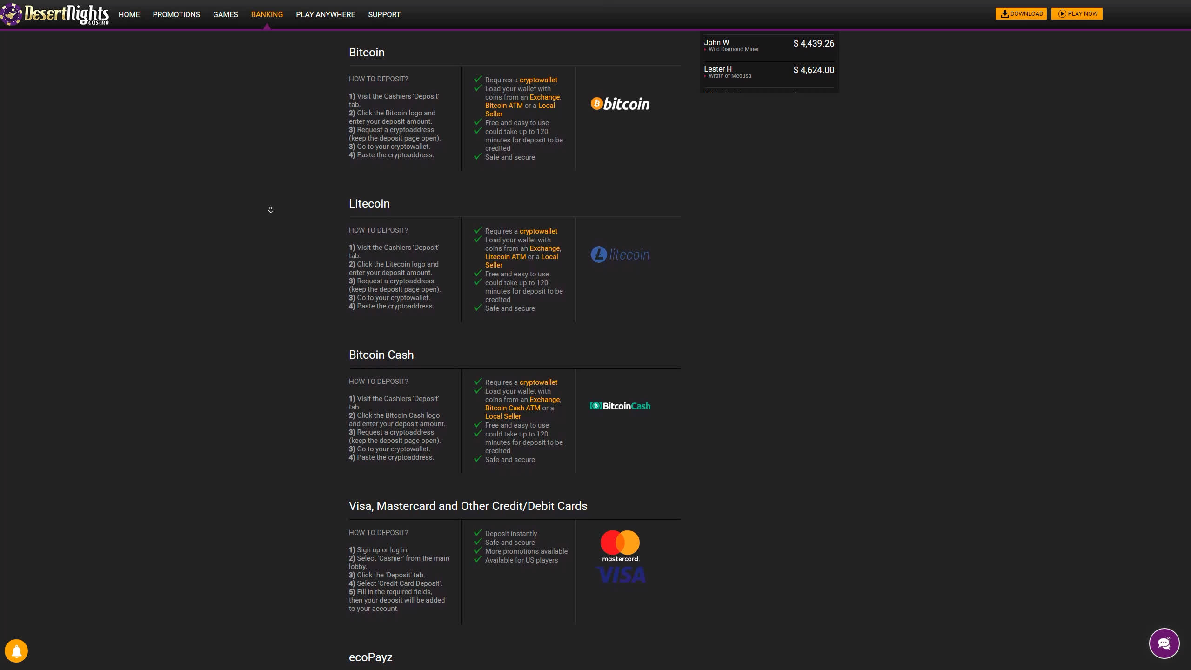The height and width of the screenshot is (670, 1191).
Task: Click the Visa logo
Action: pos(621,575)
